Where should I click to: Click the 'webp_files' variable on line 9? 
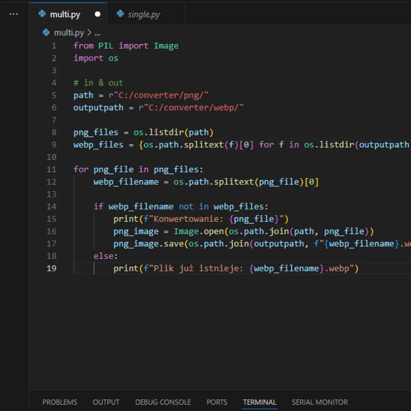coord(98,145)
